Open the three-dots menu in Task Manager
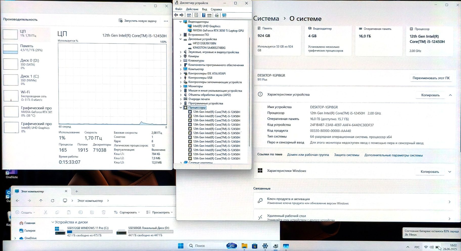The height and width of the screenshot is (251, 461). (166, 21)
